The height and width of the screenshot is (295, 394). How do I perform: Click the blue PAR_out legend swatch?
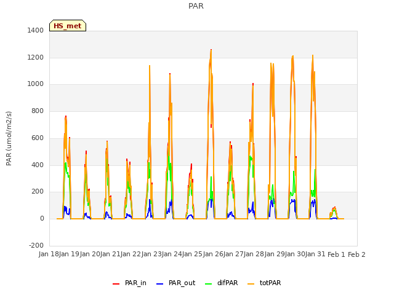pos(159,284)
